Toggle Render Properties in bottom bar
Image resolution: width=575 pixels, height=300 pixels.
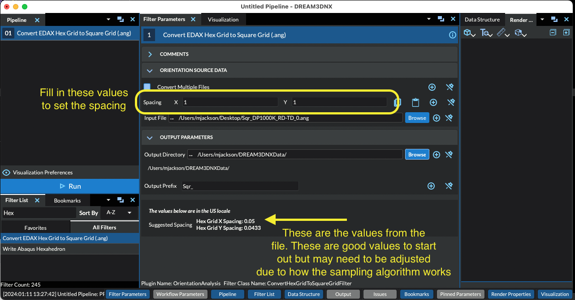pos(510,294)
